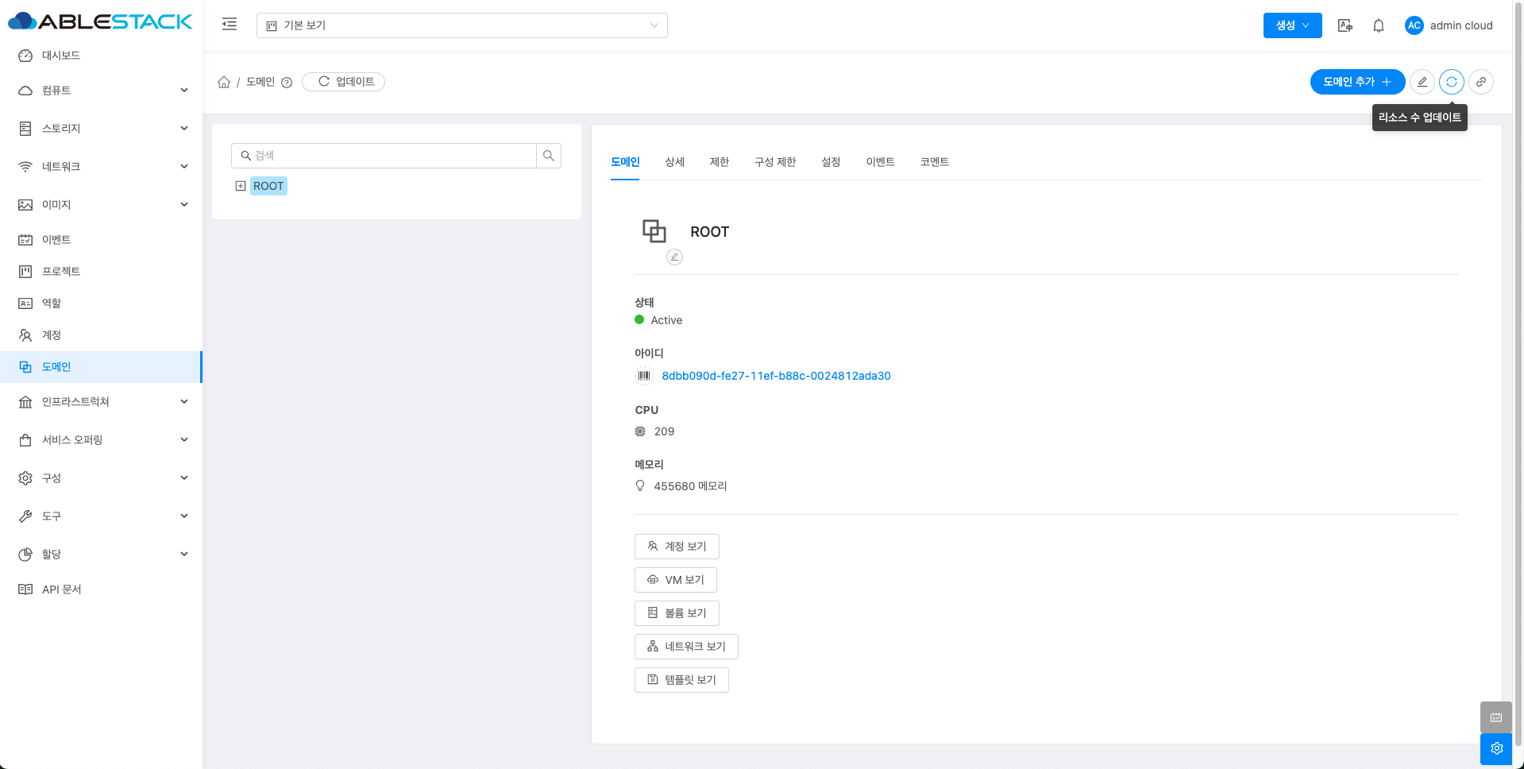1524x769 pixels.
Task: Click the language translate icon
Action: (x=1345, y=25)
